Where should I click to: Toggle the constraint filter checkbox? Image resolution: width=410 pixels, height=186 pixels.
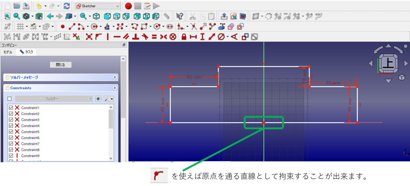pos(10,98)
